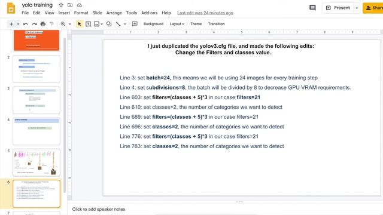Move presentation using the folder icon
383x215 pixels.
pyautogui.click(x=70, y=5)
